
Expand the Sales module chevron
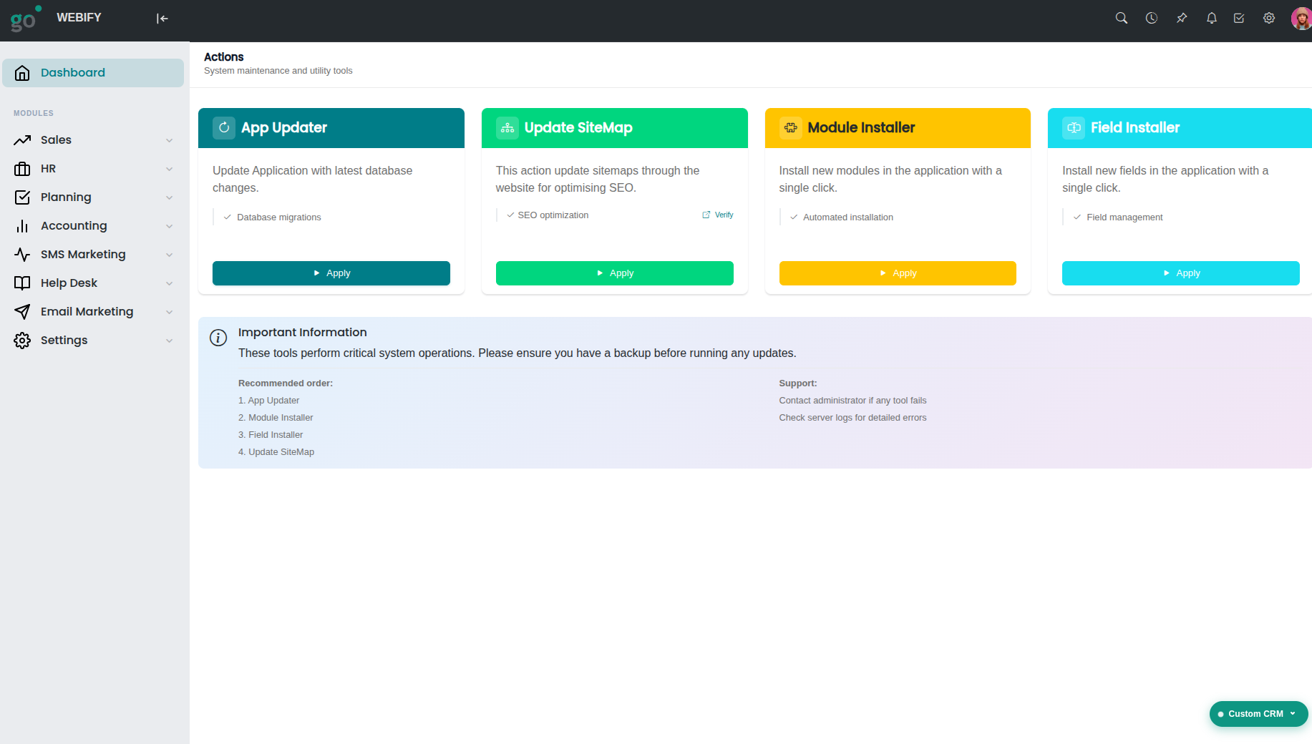click(170, 140)
